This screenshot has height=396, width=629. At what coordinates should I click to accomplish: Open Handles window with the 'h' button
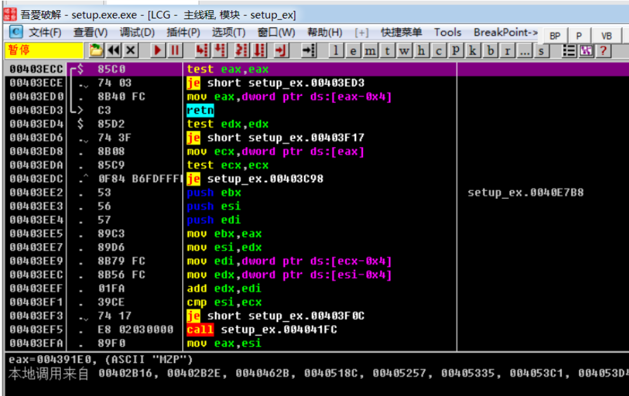pos(421,51)
